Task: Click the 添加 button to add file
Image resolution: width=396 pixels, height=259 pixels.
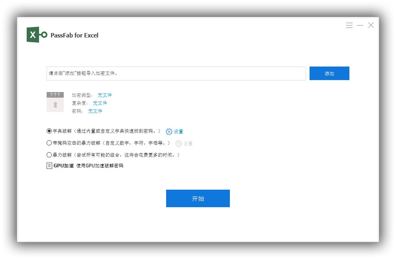Action: [x=329, y=73]
